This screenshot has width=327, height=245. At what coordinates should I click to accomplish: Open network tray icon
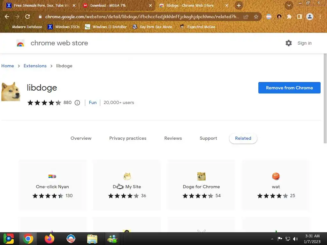coord(288,239)
